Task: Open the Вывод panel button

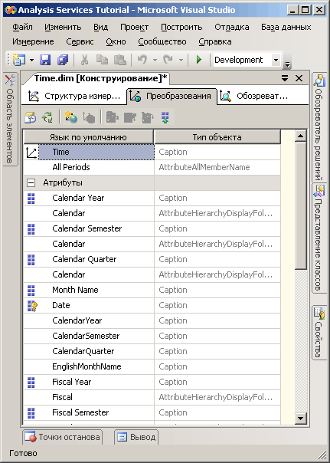Action: (x=136, y=437)
